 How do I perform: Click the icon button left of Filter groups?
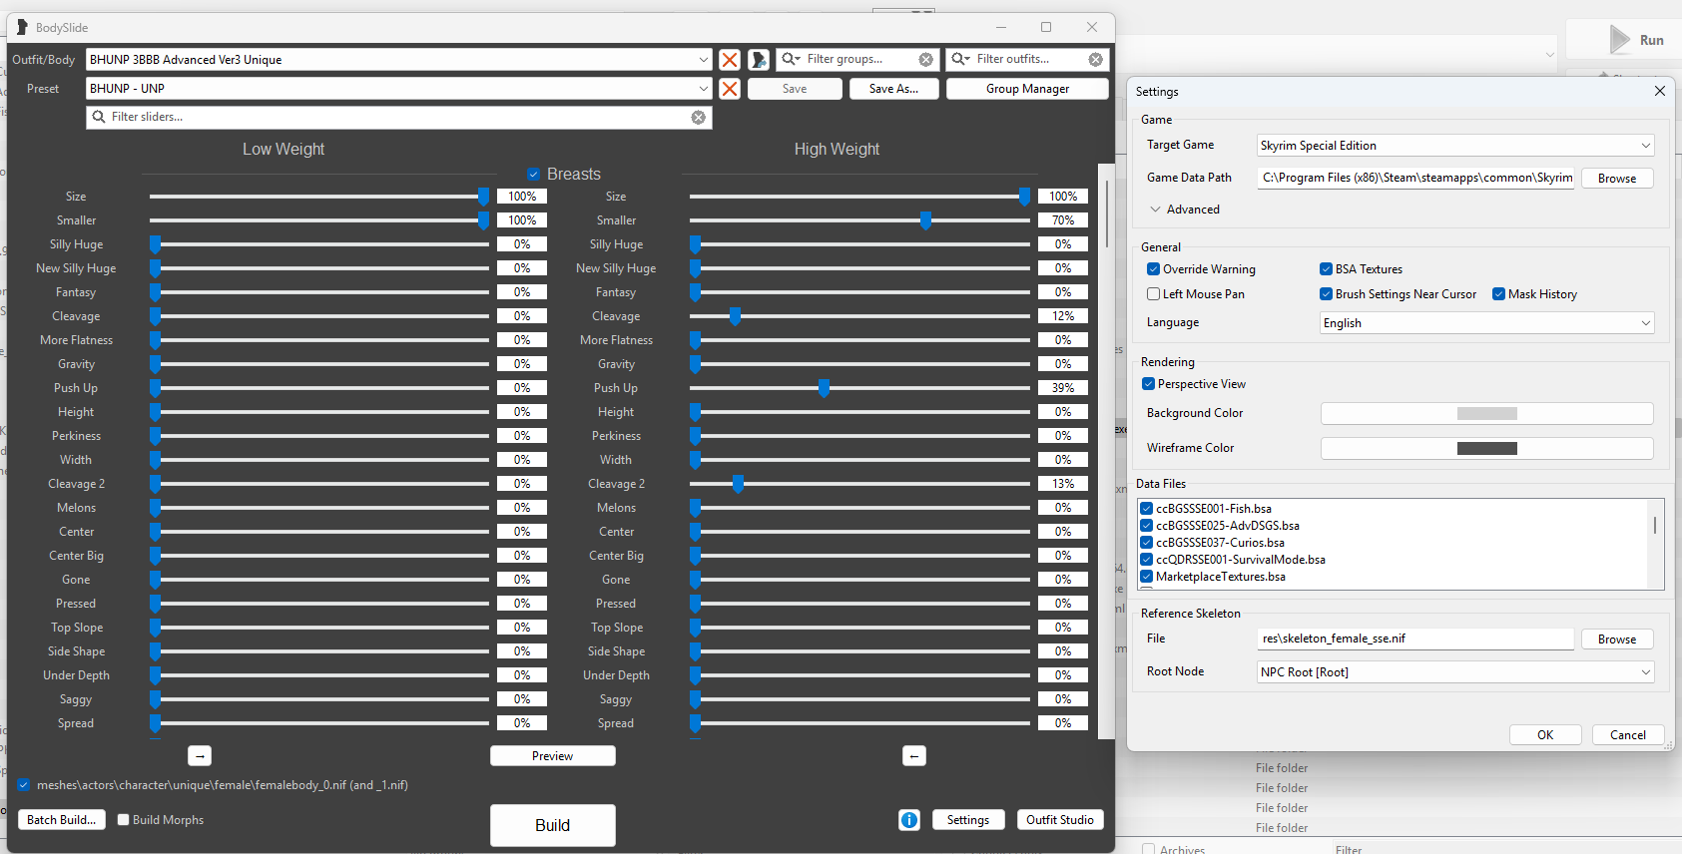759,60
